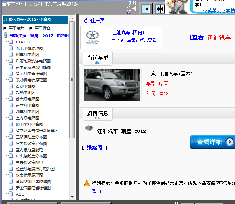Screen dimensions: 235x204
Task: Select 发动机电喷原理图 entry
Action: (x=31, y=80)
